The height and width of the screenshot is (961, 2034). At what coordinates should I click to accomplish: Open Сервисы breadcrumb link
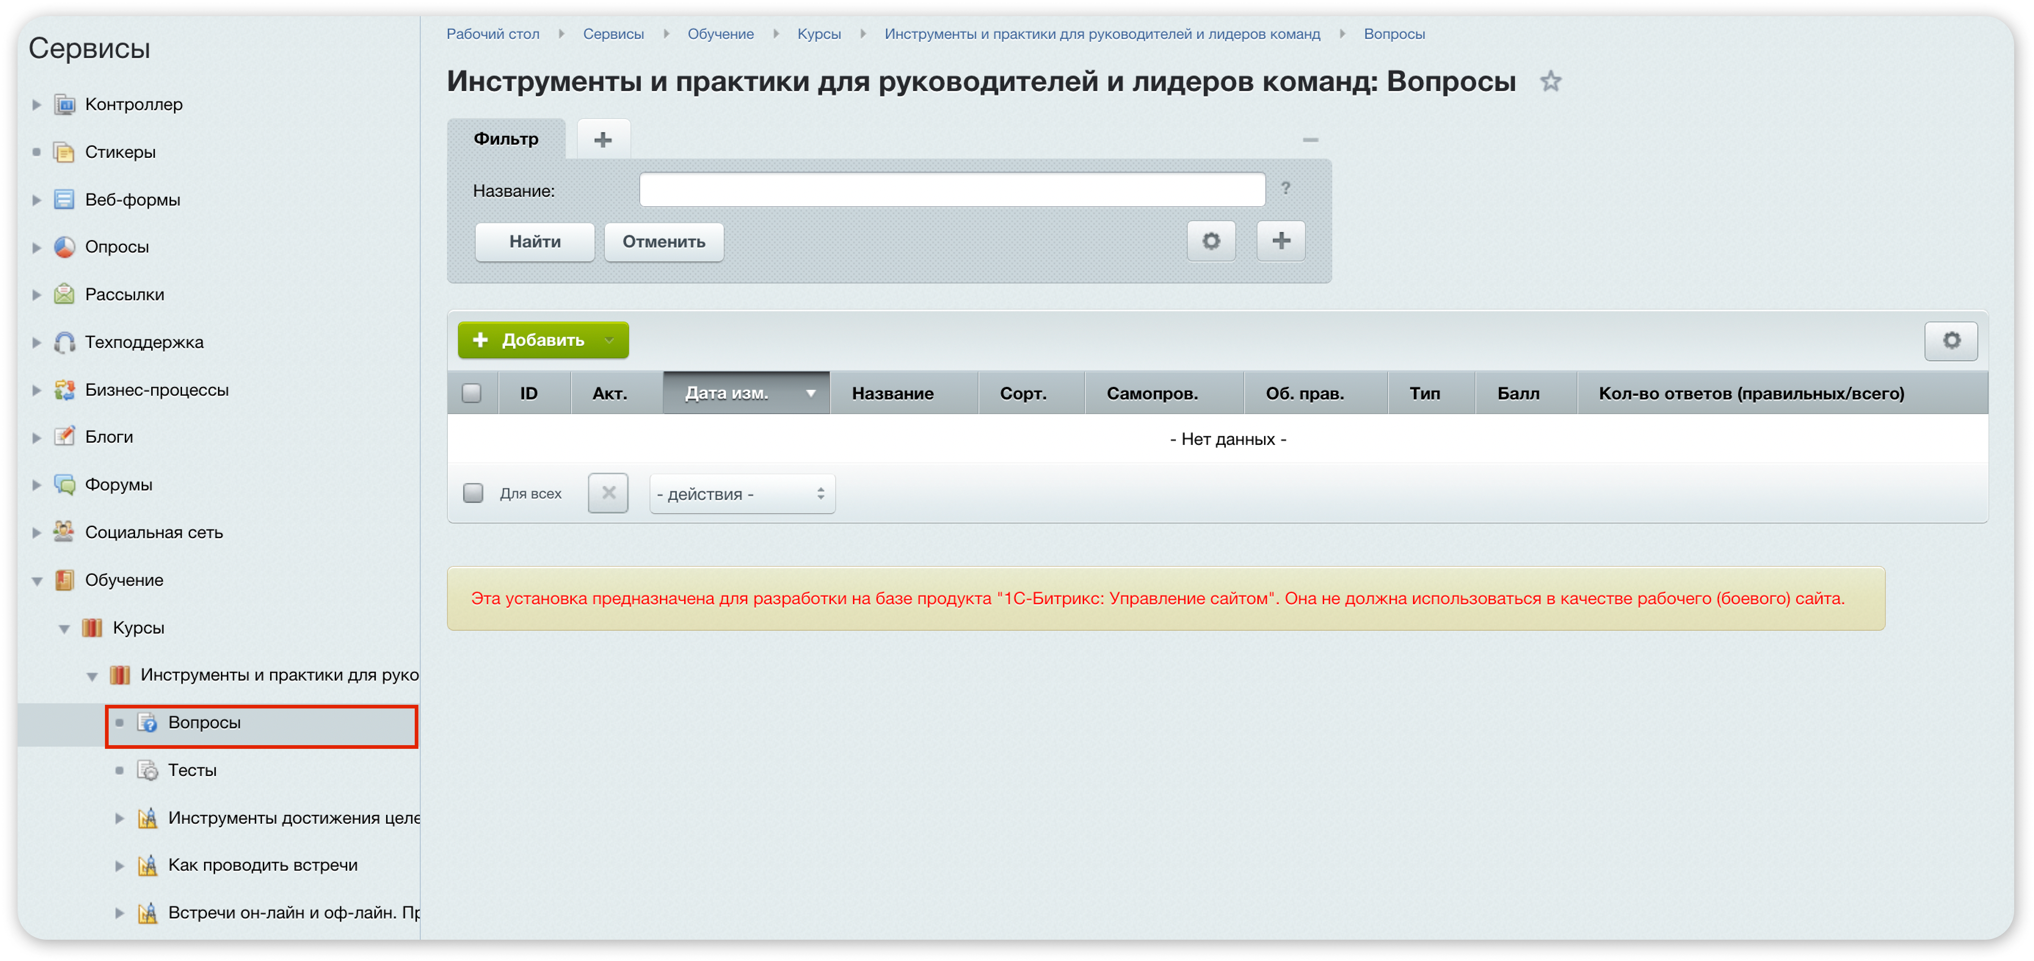614,34
